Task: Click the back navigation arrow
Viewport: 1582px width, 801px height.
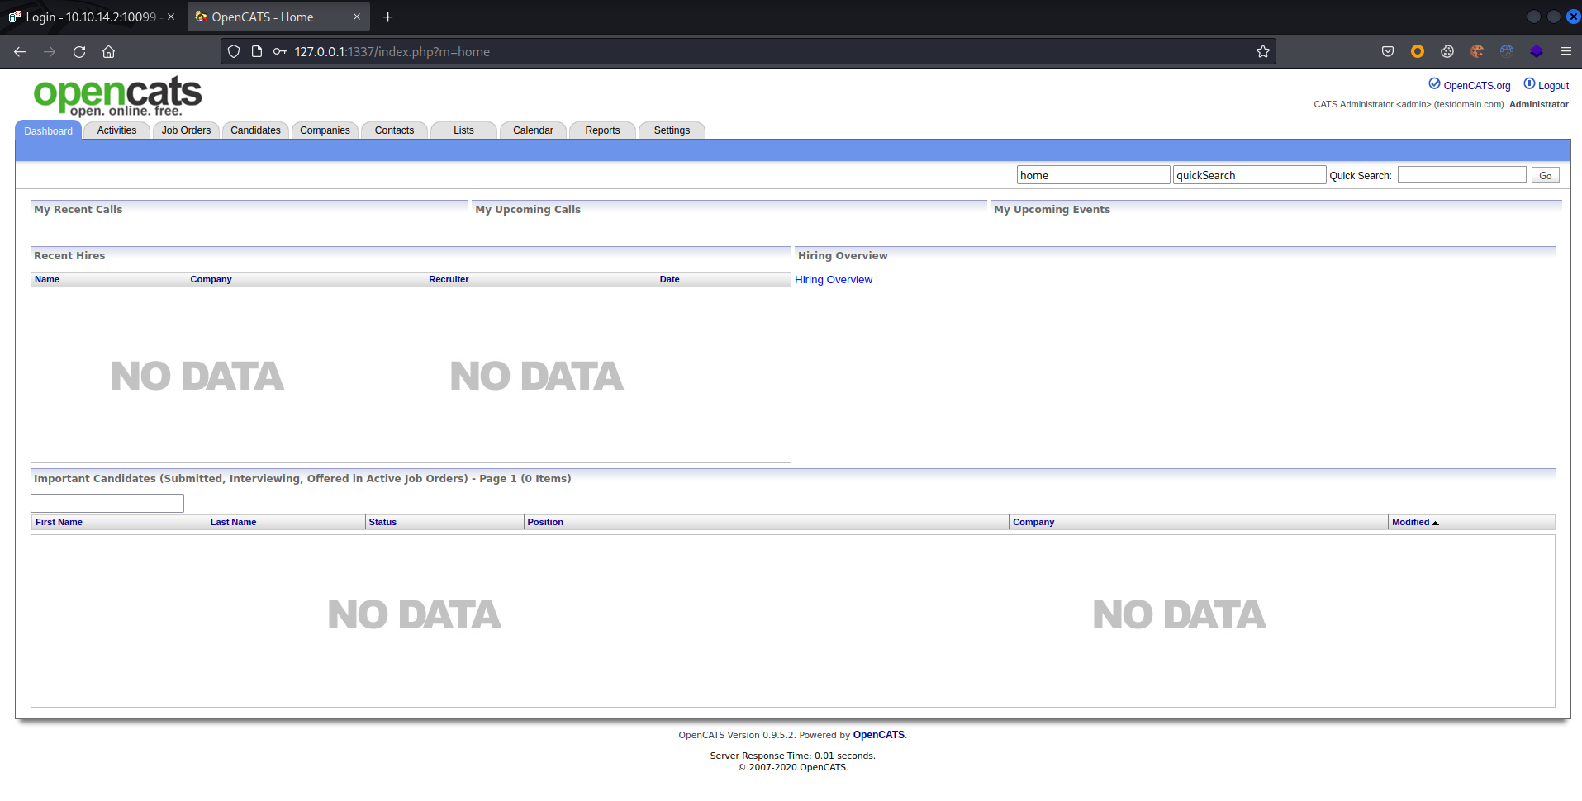Action: (x=20, y=52)
